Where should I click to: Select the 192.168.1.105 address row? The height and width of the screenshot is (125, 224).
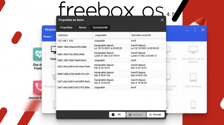coord(111,41)
